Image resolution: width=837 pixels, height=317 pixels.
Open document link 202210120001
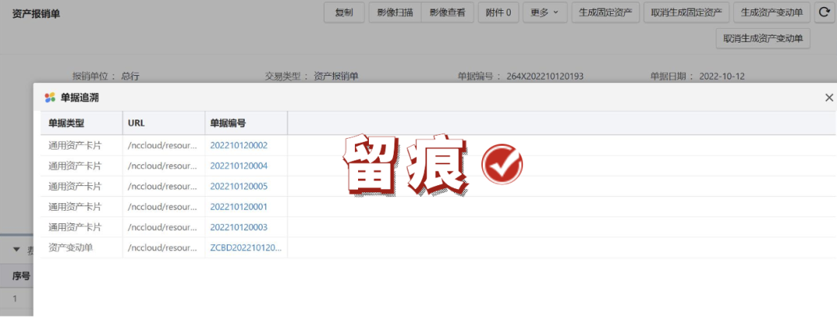(239, 207)
